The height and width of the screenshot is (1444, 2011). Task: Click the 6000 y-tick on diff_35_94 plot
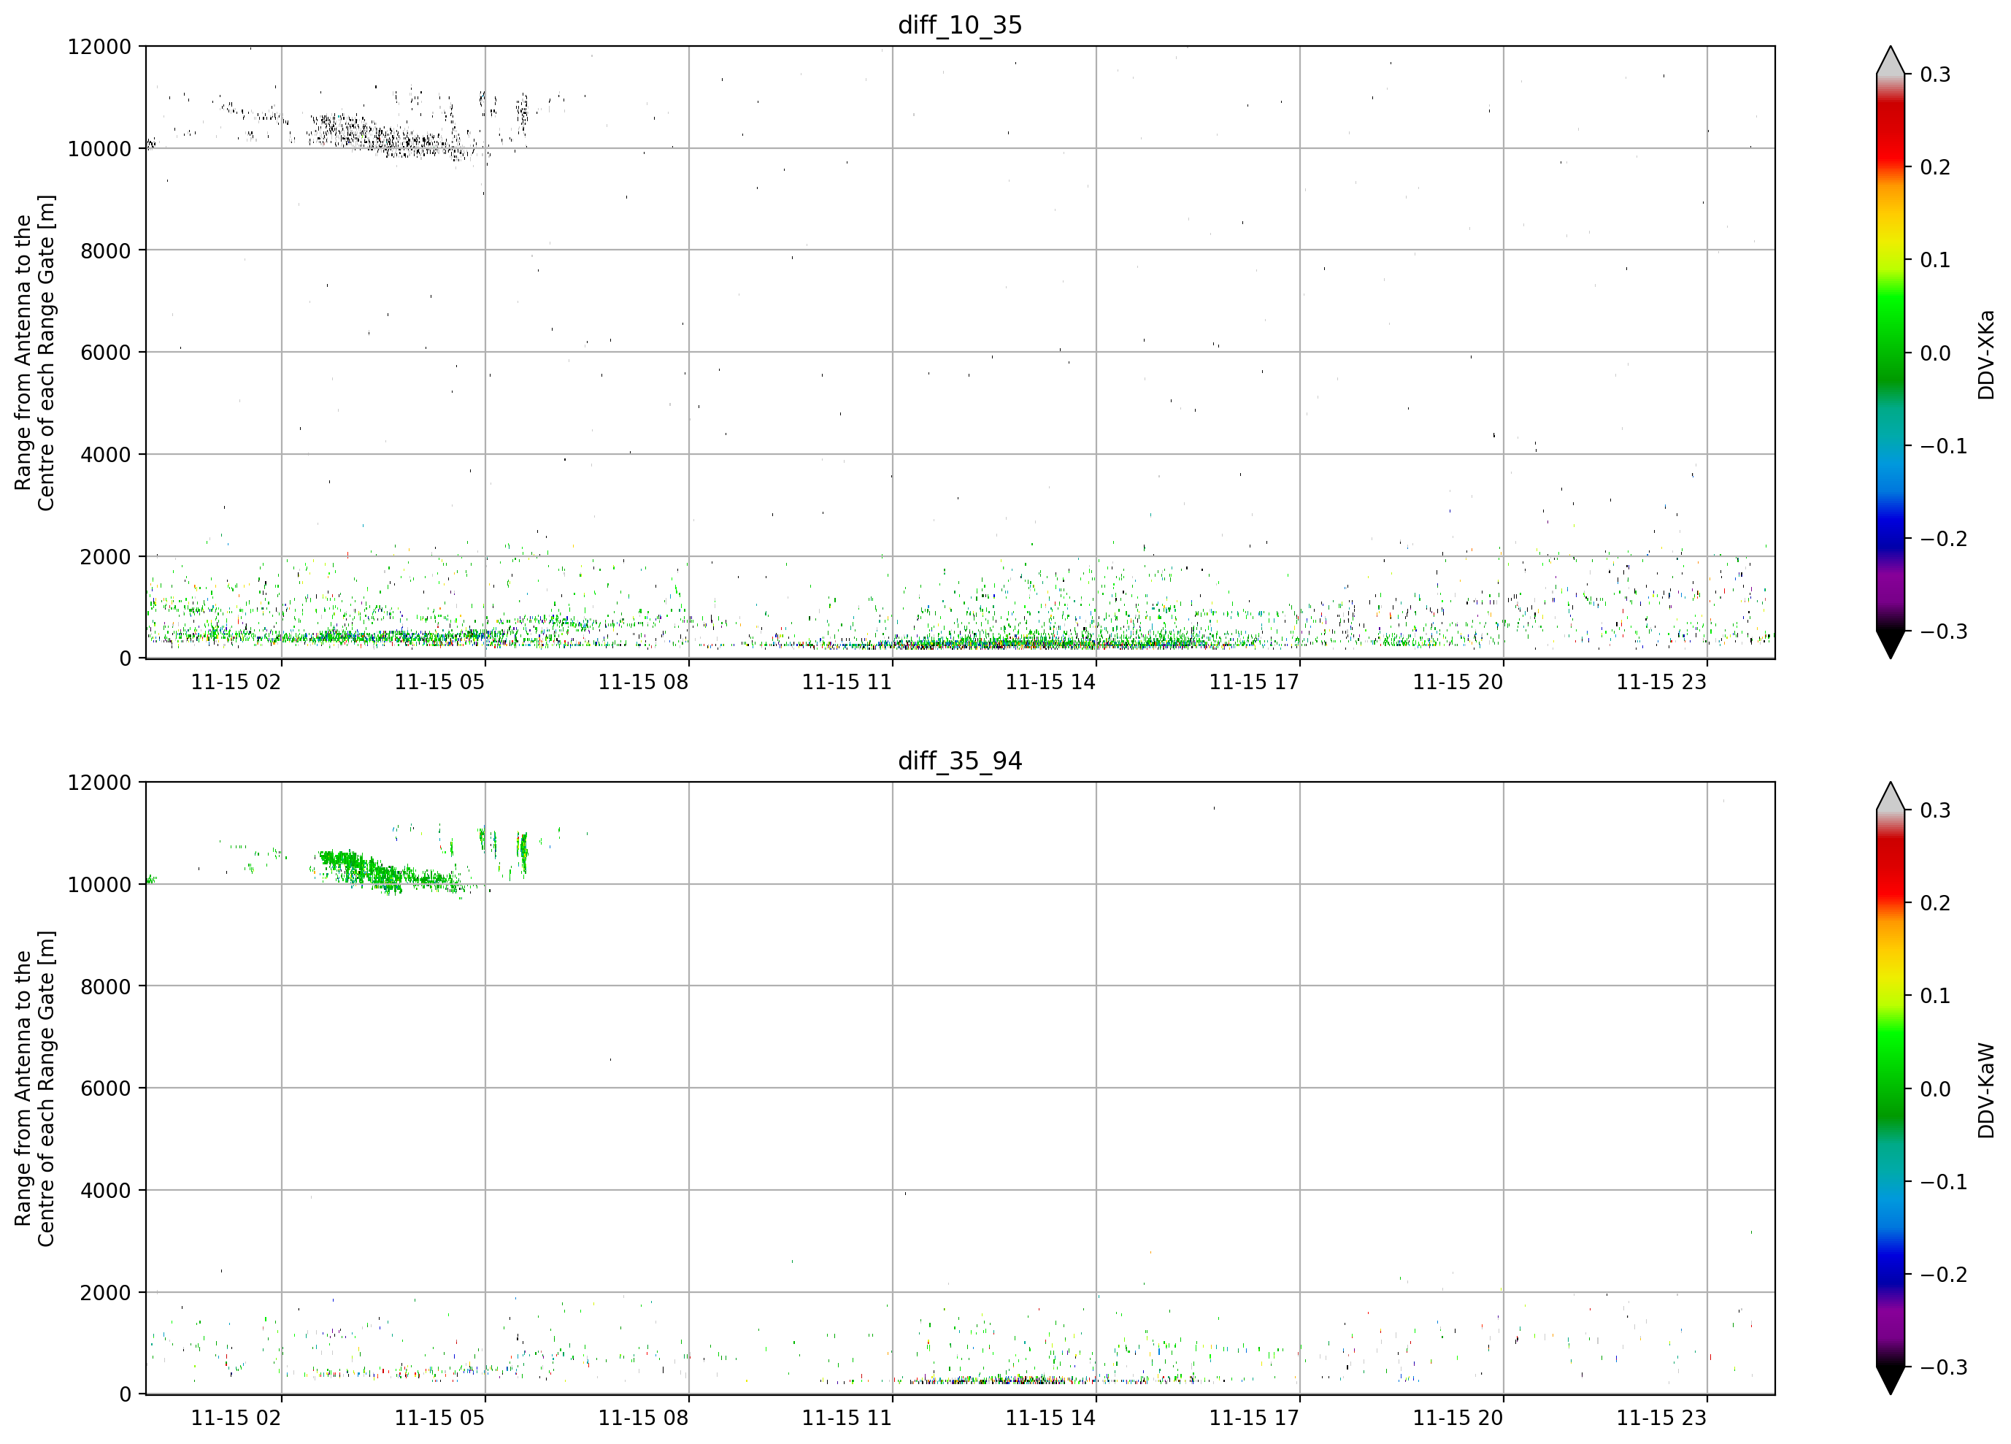point(106,1088)
